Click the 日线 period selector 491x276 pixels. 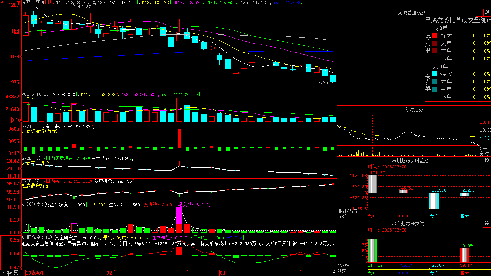50,2
